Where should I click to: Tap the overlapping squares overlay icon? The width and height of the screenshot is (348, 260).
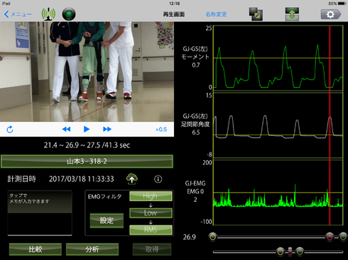256,14
